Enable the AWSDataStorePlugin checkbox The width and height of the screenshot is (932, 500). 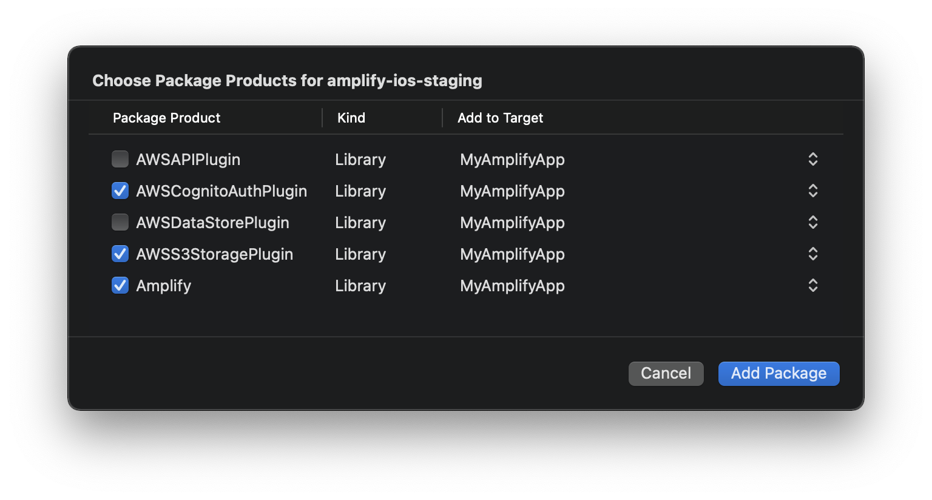pyautogui.click(x=120, y=222)
